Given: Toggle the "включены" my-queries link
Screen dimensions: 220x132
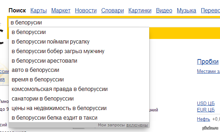Looking at the screenshot, I should click(137, 125).
